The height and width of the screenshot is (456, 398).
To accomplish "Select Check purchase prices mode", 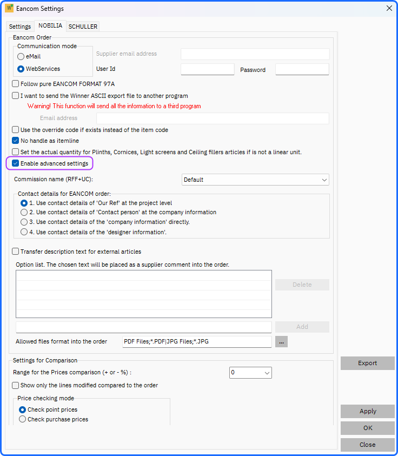I will (22, 419).
